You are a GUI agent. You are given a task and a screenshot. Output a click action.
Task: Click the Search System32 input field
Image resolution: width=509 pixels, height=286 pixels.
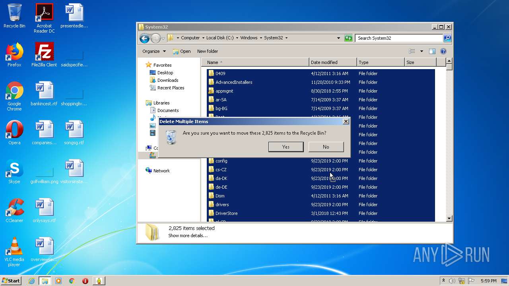(399, 38)
